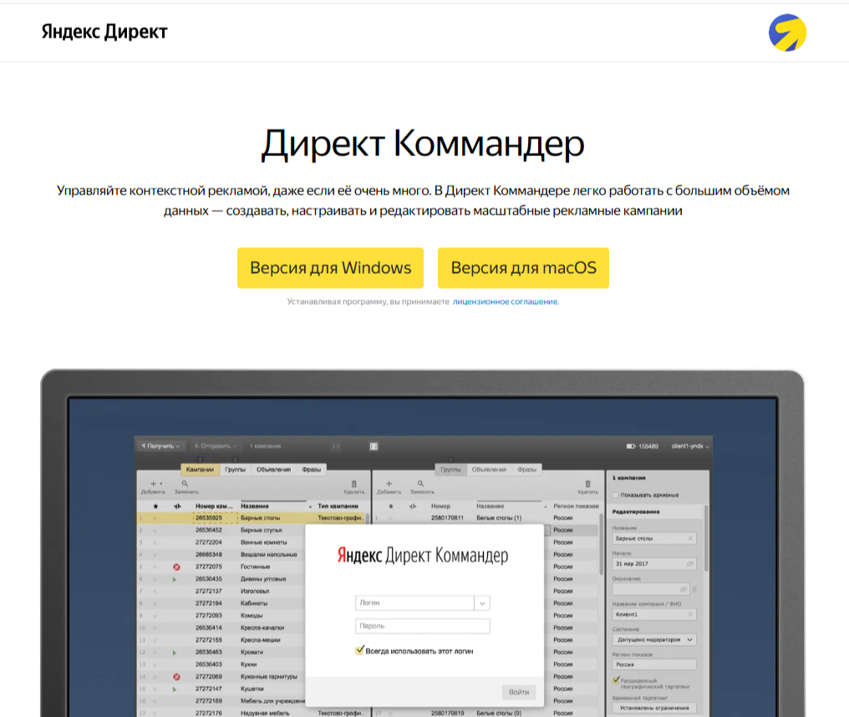Switch to the left pane Фразы tab
Viewport: 849px width, 717px height.
pos(312,469)
